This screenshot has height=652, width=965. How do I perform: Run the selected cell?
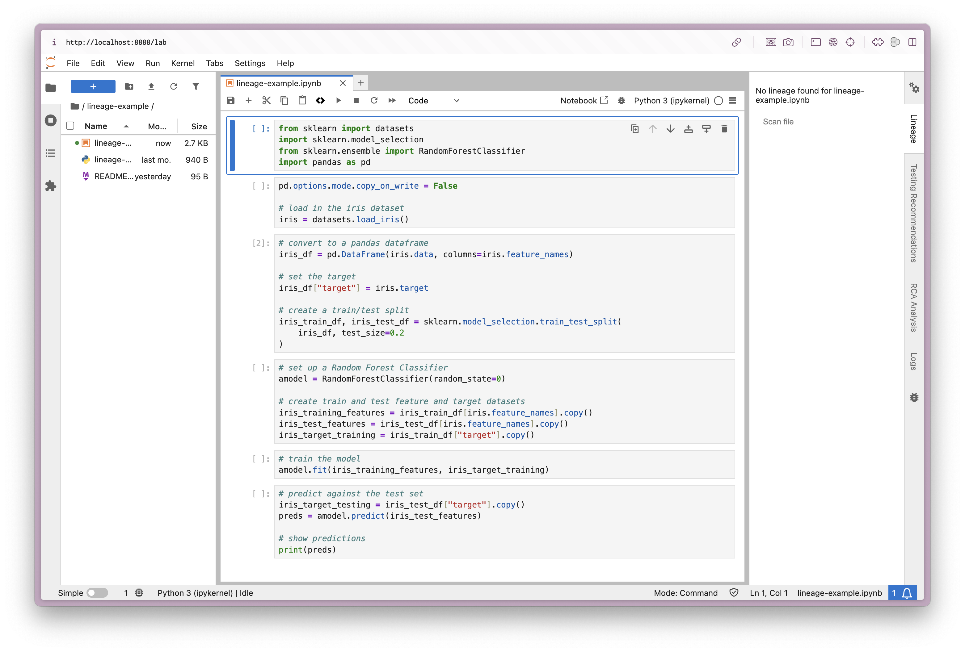coord(339,100)
